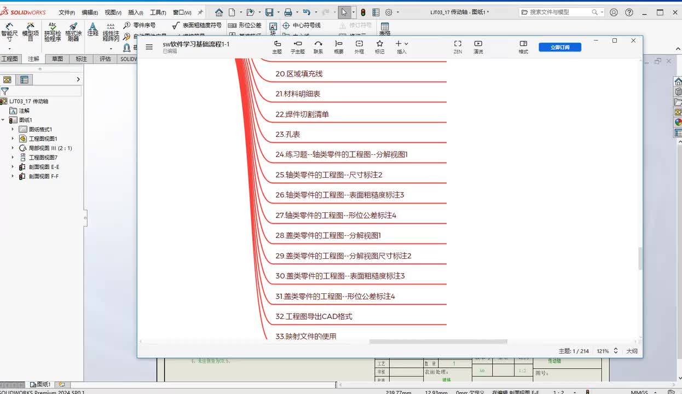
Task: Click the 外框 boundary button
Action: (x=359, y=47)
